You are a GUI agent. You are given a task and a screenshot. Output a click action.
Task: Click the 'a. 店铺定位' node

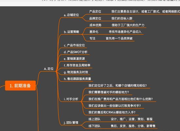coord(72,15)
